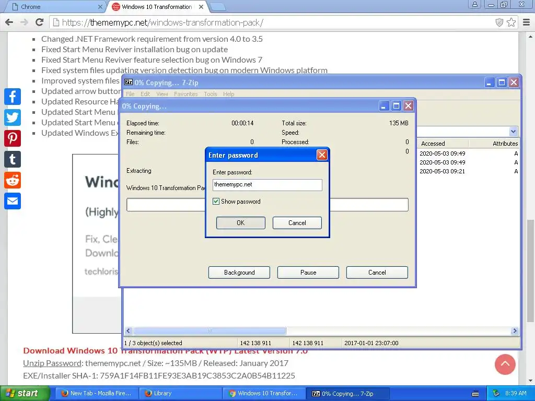Image resolution: width=535 pixels, height=401 pixels.
Task: Share page via Twitter icon
Action: [x=13, y=117]
